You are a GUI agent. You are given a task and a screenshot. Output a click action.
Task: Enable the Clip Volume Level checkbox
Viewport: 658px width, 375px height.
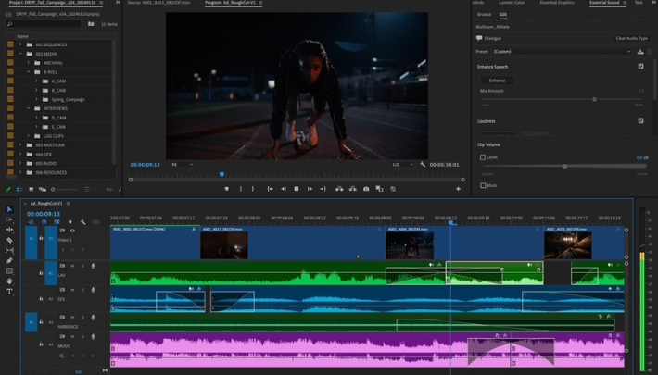[483, 157]
